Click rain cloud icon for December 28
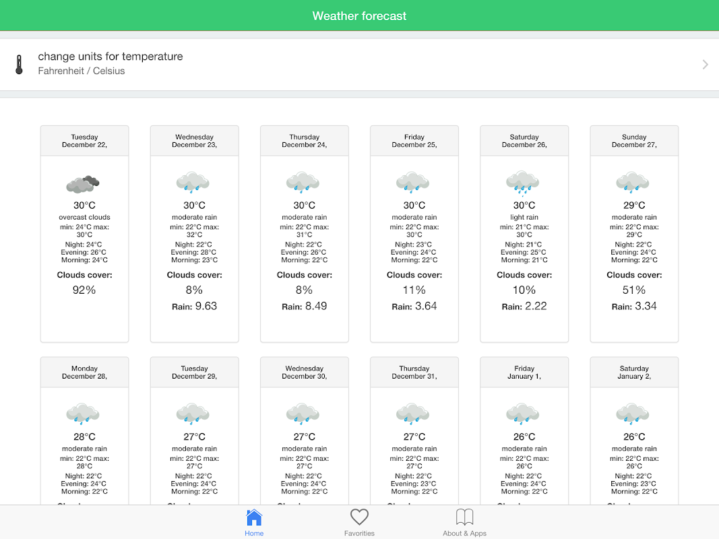The image size is (719, 539). [82, 414]
